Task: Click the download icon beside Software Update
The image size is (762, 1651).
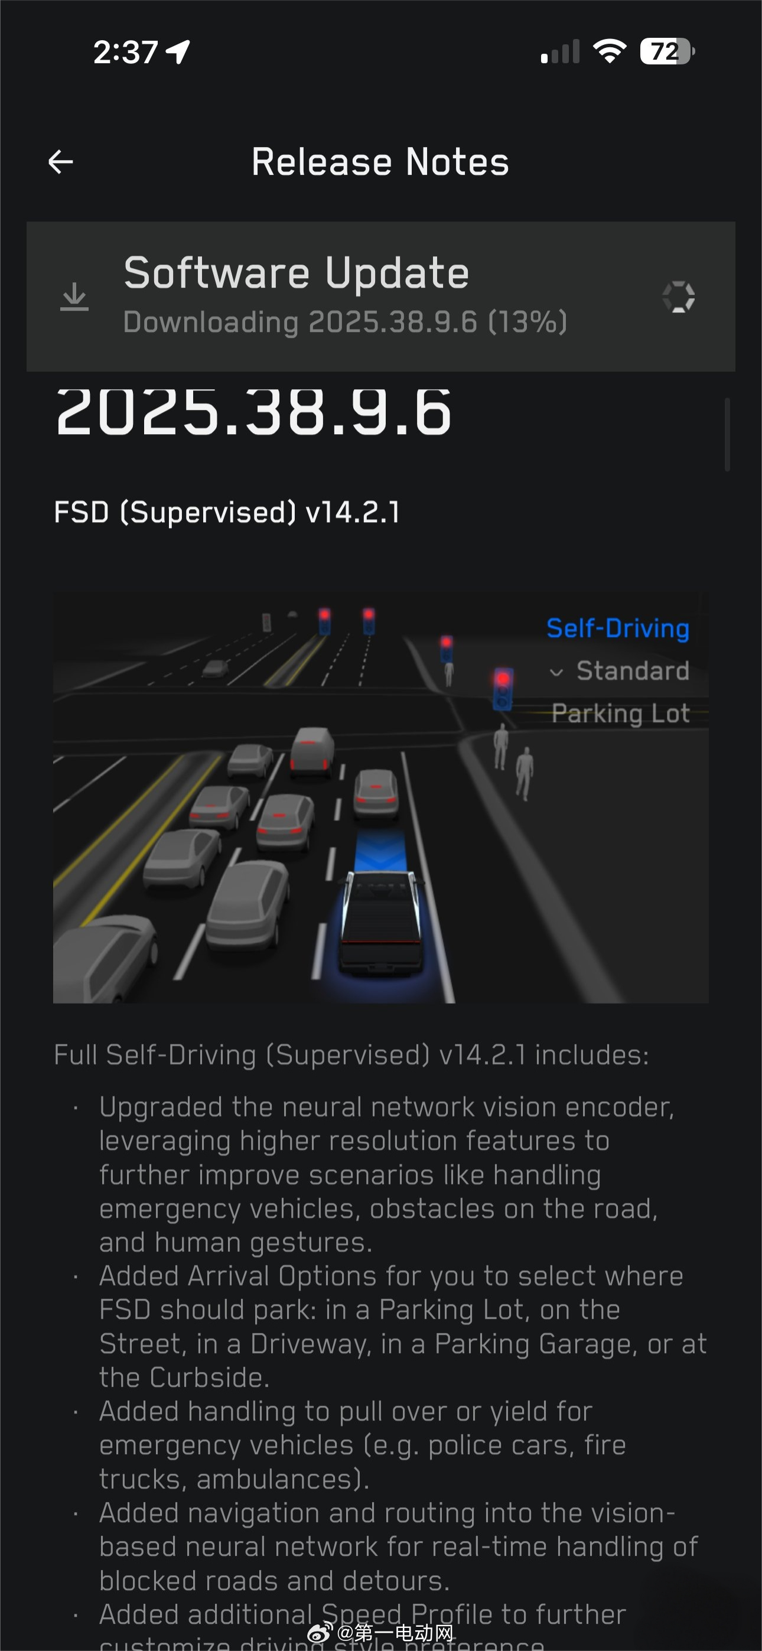Action: [74, 297]
